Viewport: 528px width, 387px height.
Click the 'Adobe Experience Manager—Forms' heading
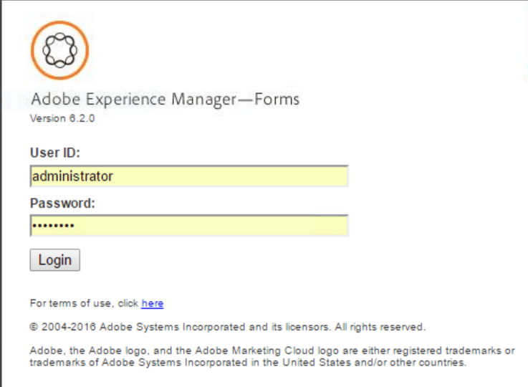coord(165,99)
